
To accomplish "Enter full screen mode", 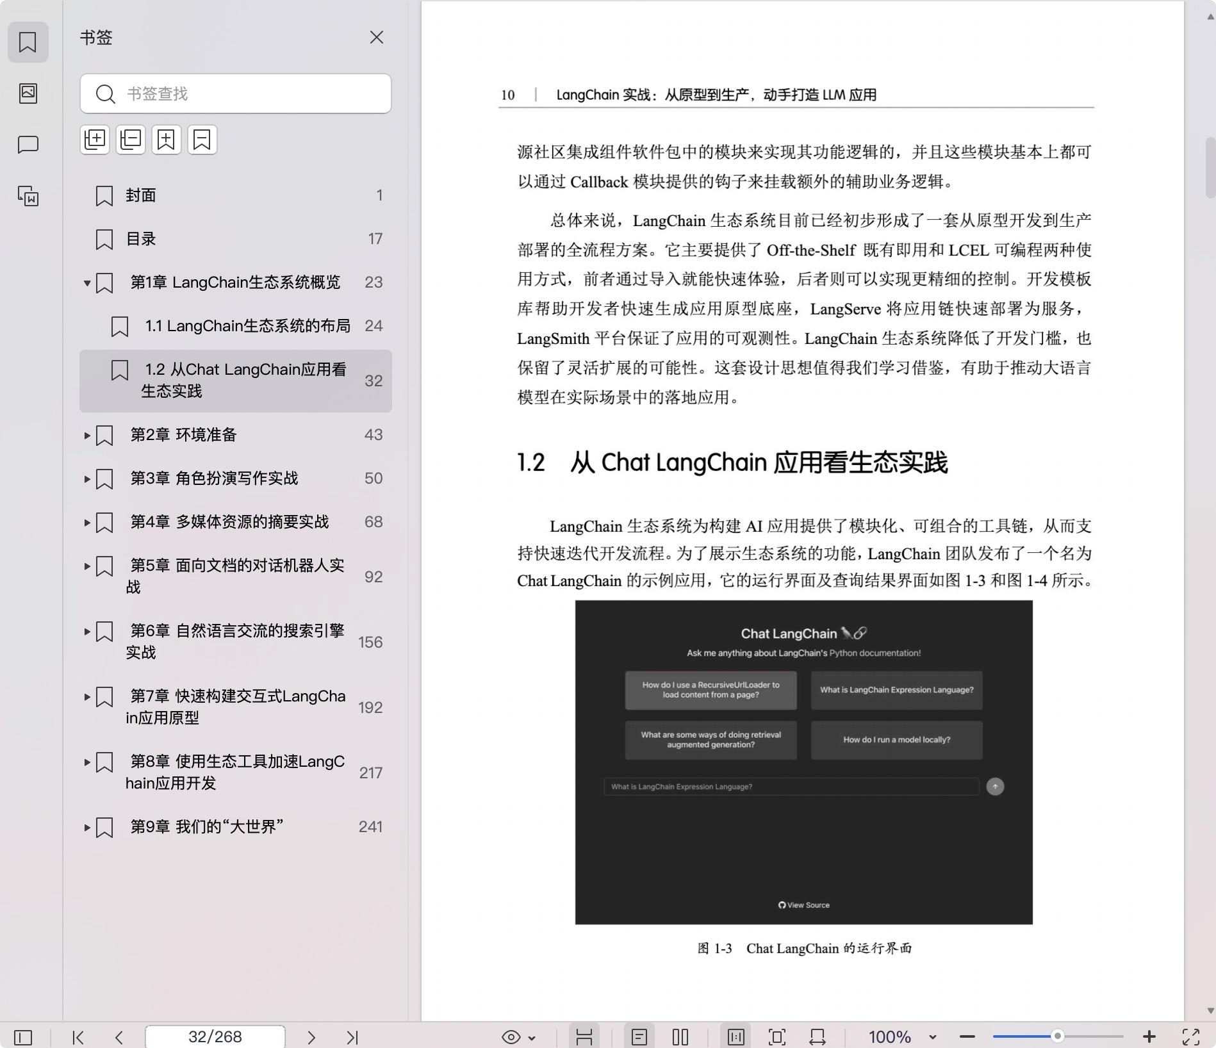I will pyautogui.click(x=1191, y=1037).
